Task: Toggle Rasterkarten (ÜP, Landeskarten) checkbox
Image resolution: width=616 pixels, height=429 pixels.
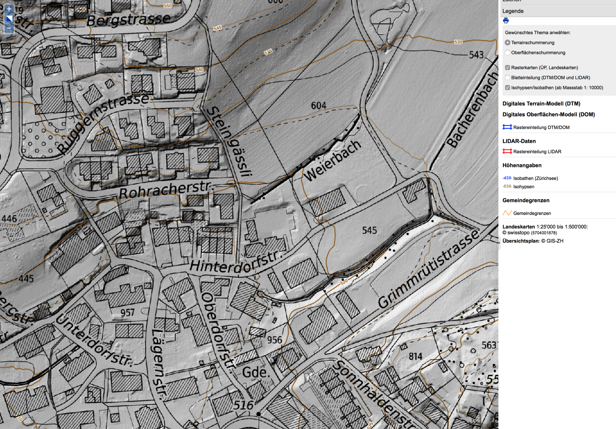Action: [x=507, y=68]
